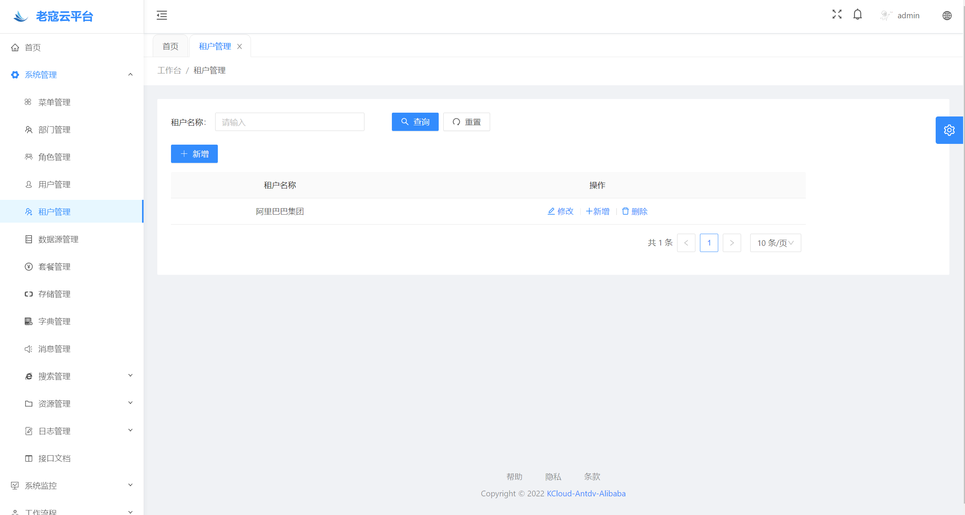This screenshot has height=515, width=965.
Task: Open the blue settings gear panel
Action: point(949,130)
